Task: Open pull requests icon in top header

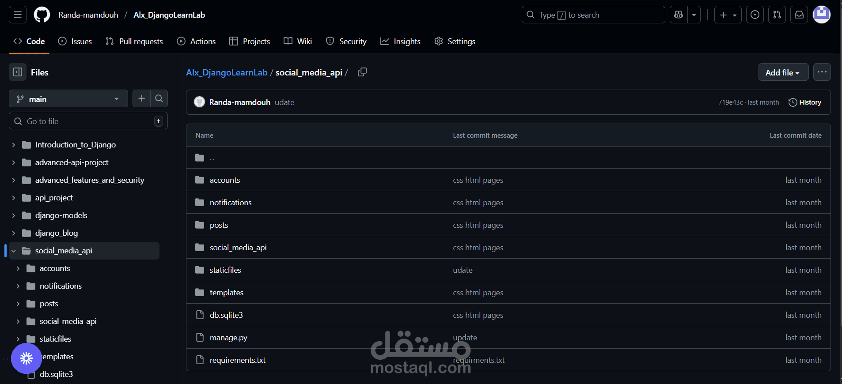Action: coord(777,15)
